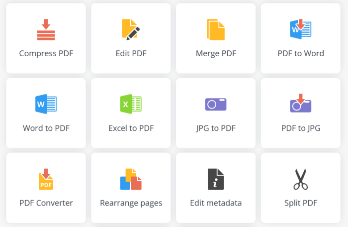Open the Edit metadata info document icon
The height and width of the screenshot is (227, 348).
pos(216,179)
